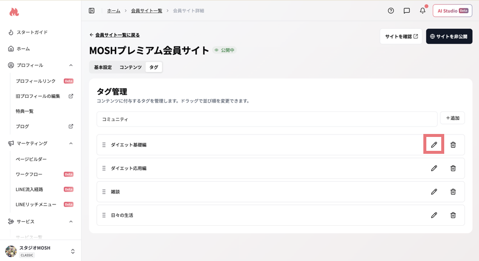Click the tag name input field
This screenshot has height=261, width=479.
pos(267,119)
